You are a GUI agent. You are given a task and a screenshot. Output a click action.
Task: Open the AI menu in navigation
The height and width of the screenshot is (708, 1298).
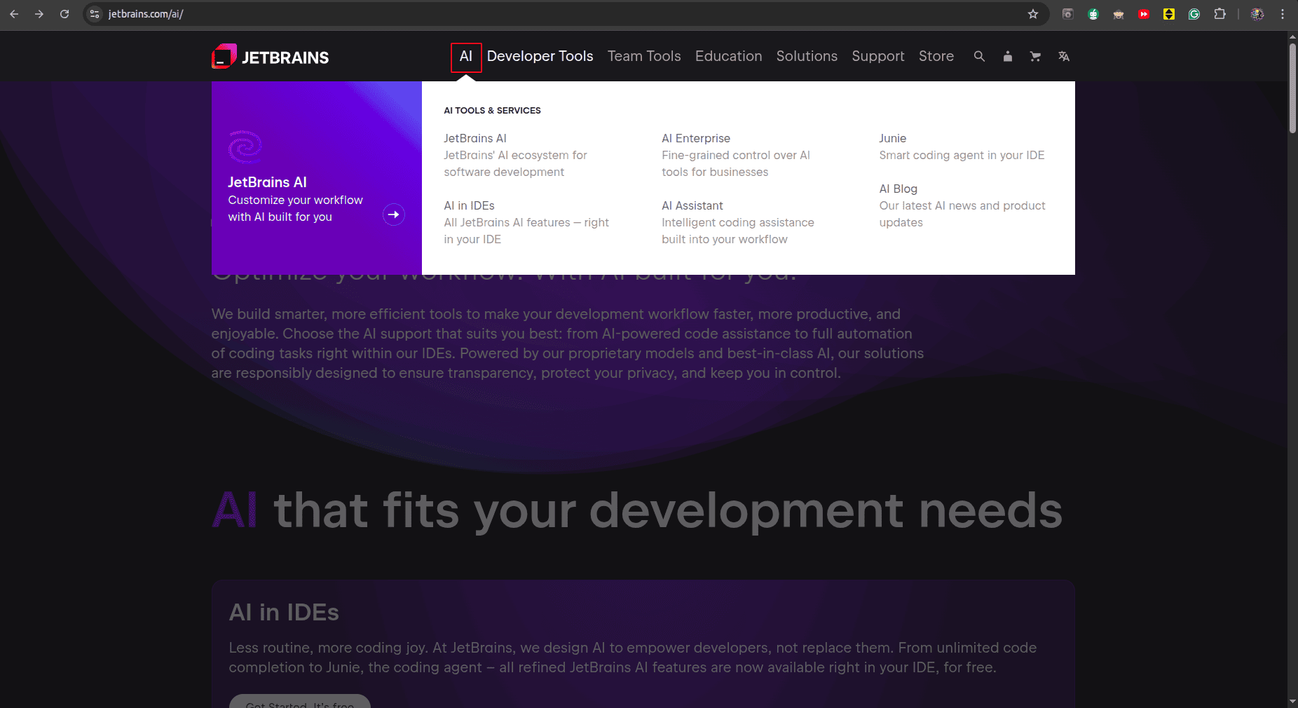pyautogui.click(x=466, y=57)
